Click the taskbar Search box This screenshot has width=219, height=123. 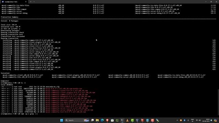click(x=77, y=120)
